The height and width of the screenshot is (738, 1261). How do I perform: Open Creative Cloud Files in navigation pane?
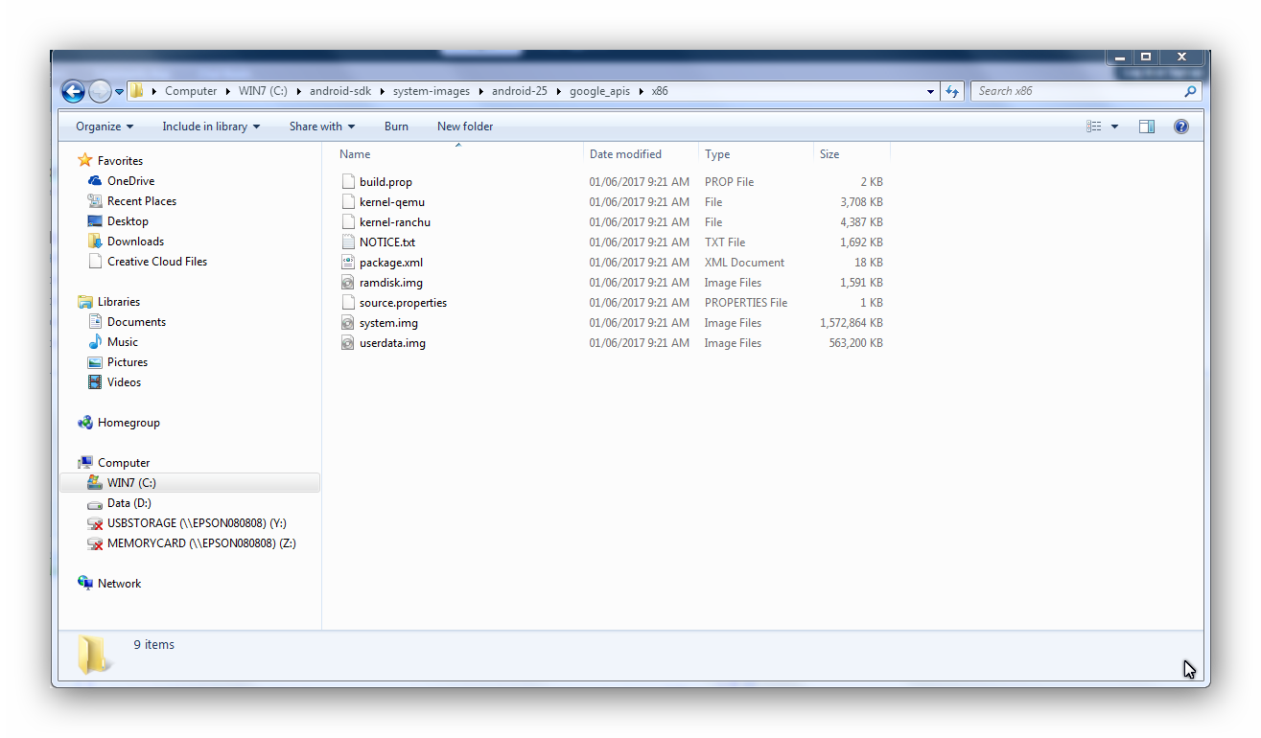(157, 262)
